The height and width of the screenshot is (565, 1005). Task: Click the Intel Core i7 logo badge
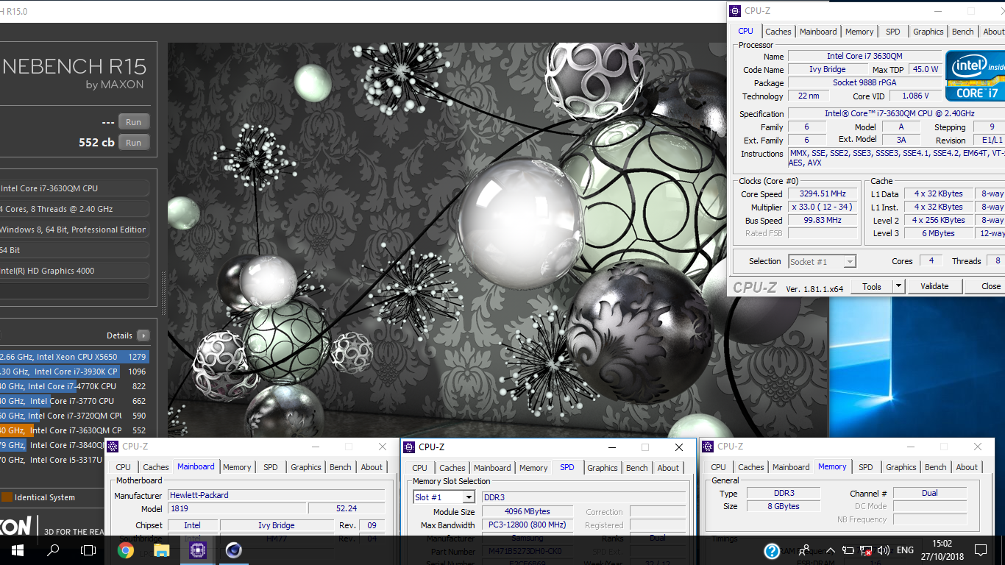point(975,76)
